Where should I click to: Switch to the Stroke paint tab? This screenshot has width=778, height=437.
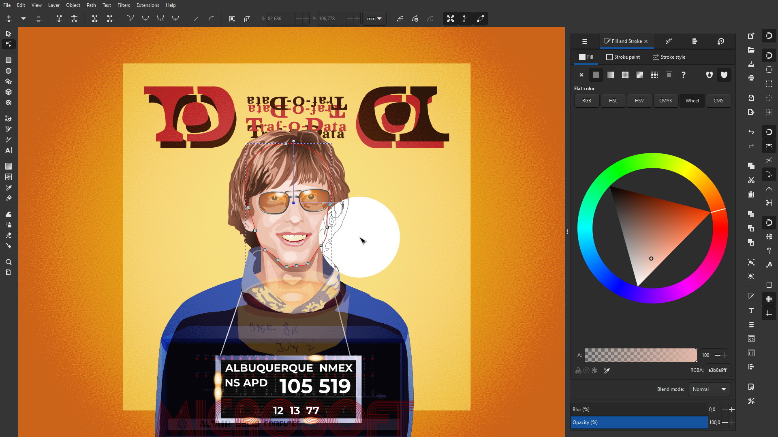click(x=623, y=57)
